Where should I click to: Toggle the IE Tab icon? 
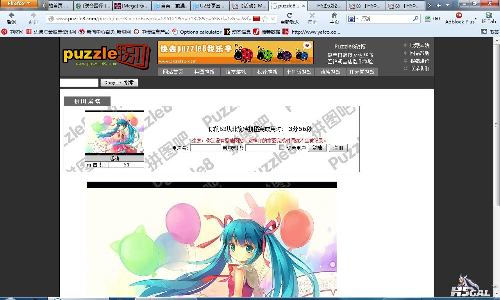(489, 18)
